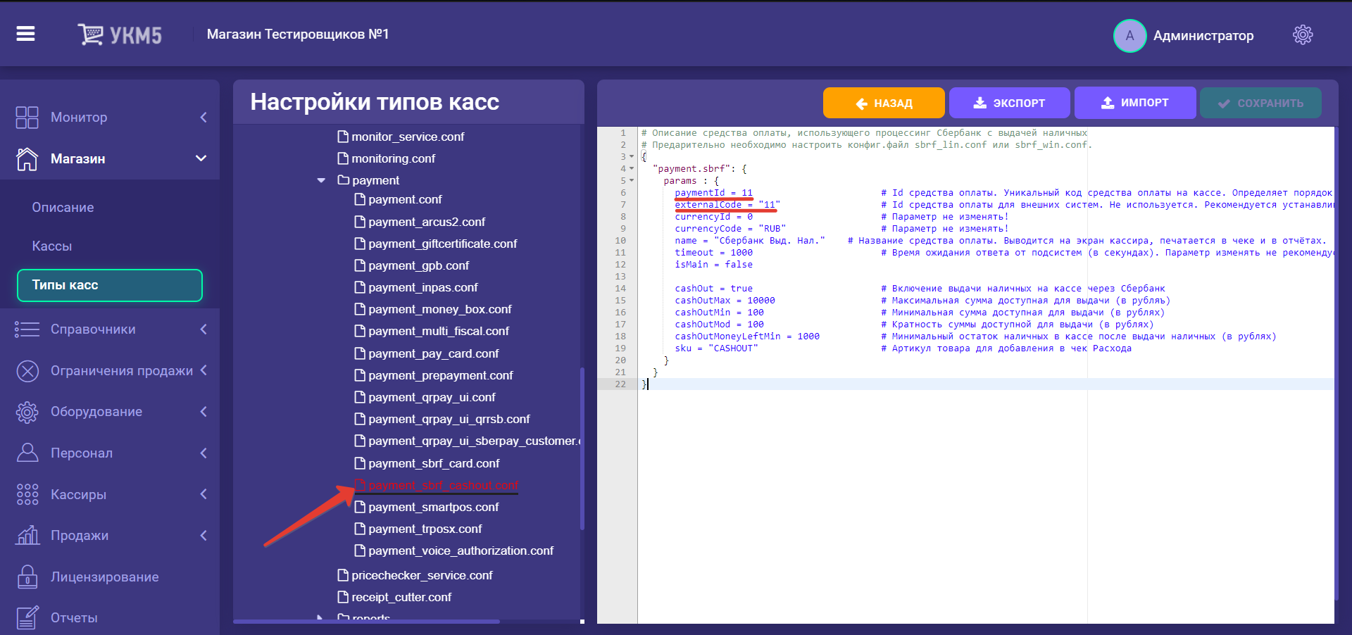Fold params block at line 5
This screenshot has width=1352, height=635.
coord(632,181)
